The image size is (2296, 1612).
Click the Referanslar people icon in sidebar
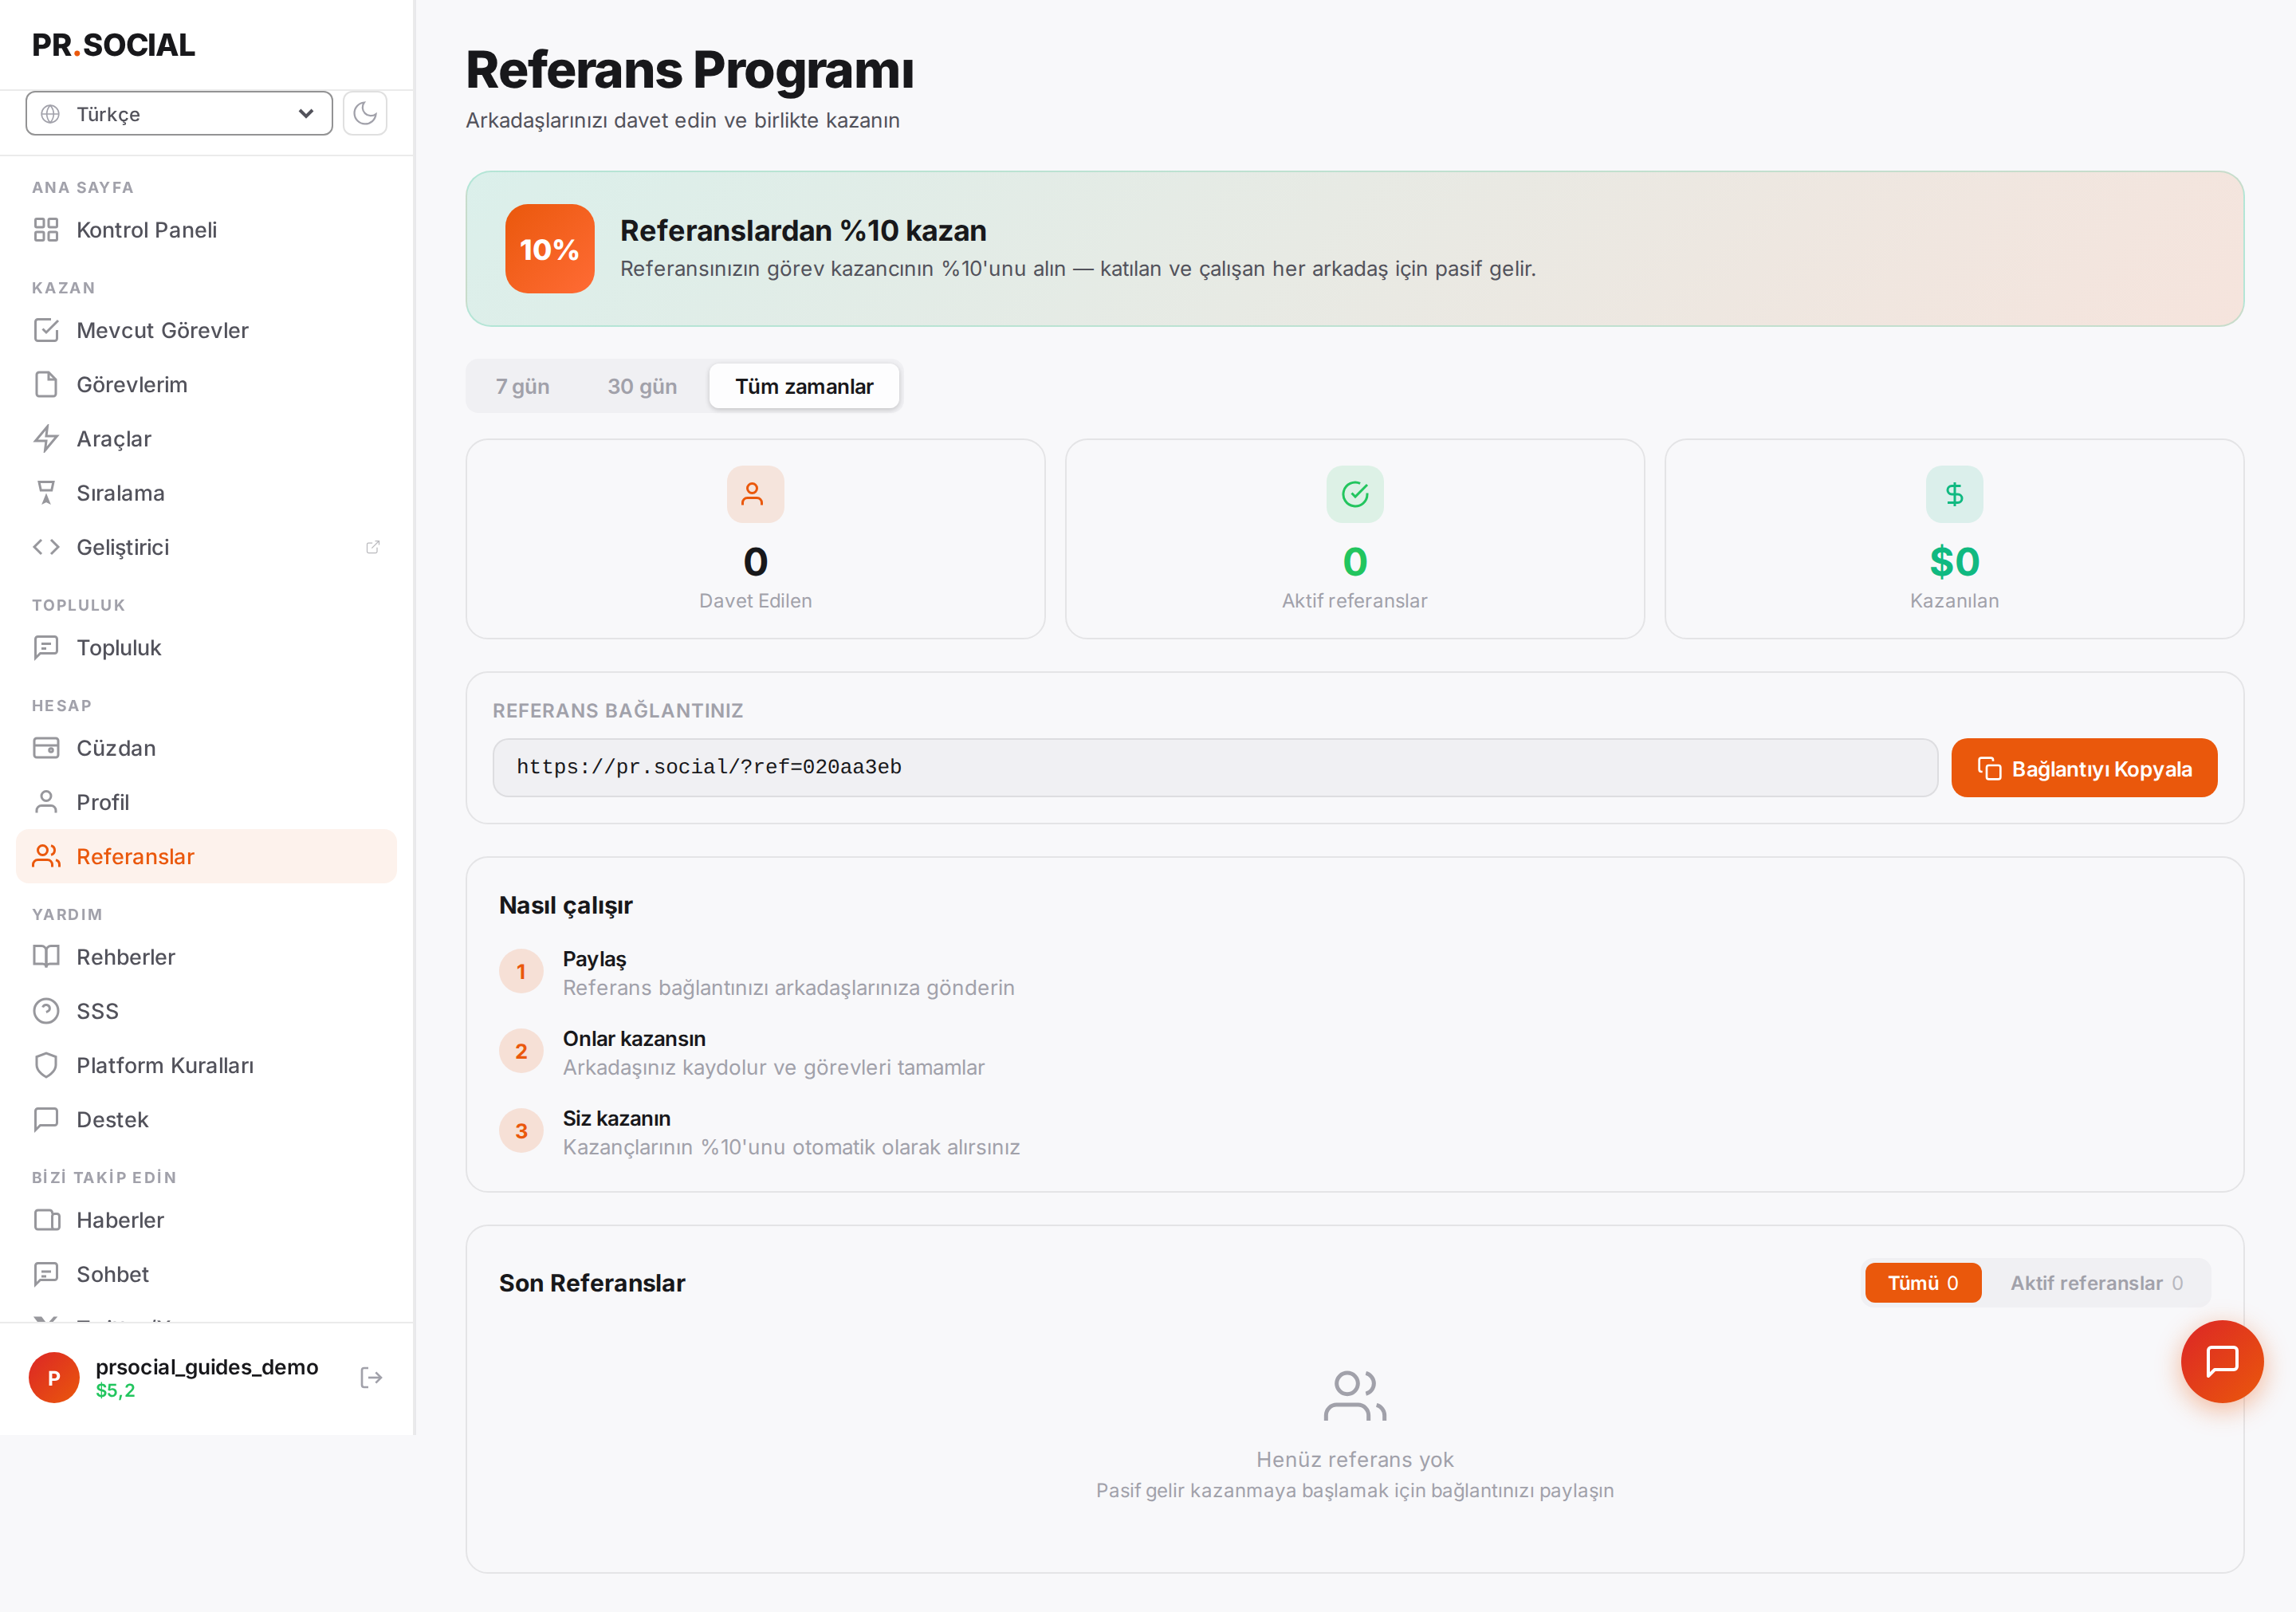point(46,856)
